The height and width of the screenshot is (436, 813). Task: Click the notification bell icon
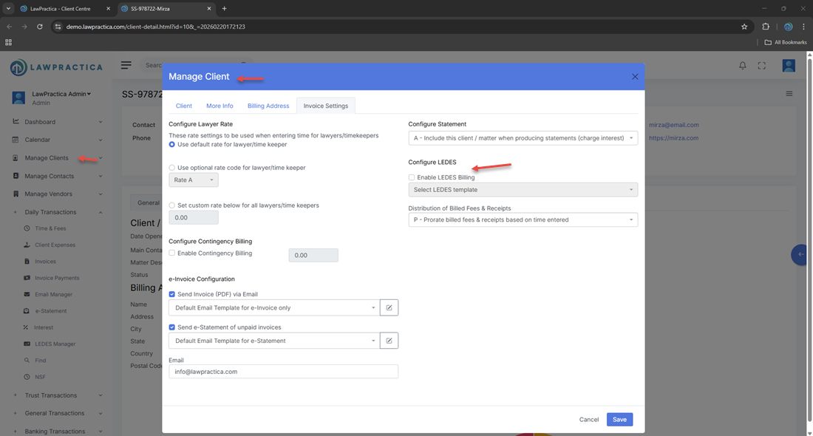pyautogui.click(x=743, y=66)
